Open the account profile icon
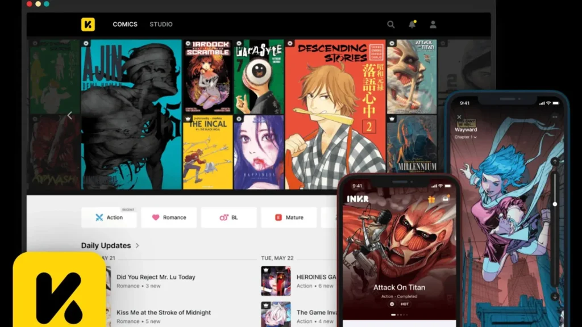This screenshot has height=327, width=582. (x=433, y=24)
